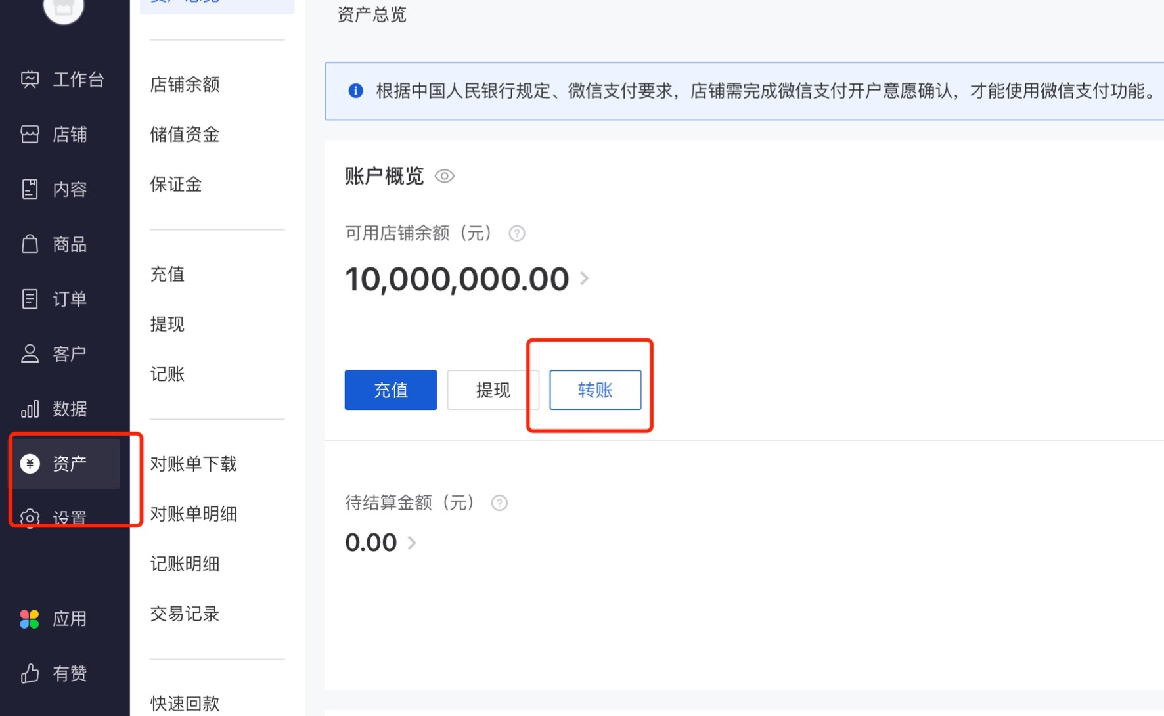Click the 账户概览 heading text

[x=384, y=176]
